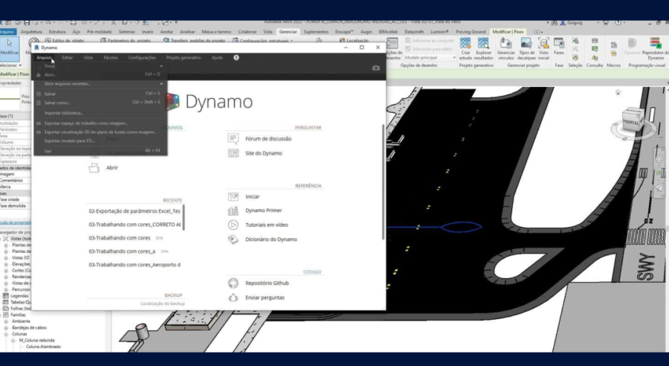The image size is (669, 366).
Task: Click the ViewCube home icon
Action: coord(618,92)
